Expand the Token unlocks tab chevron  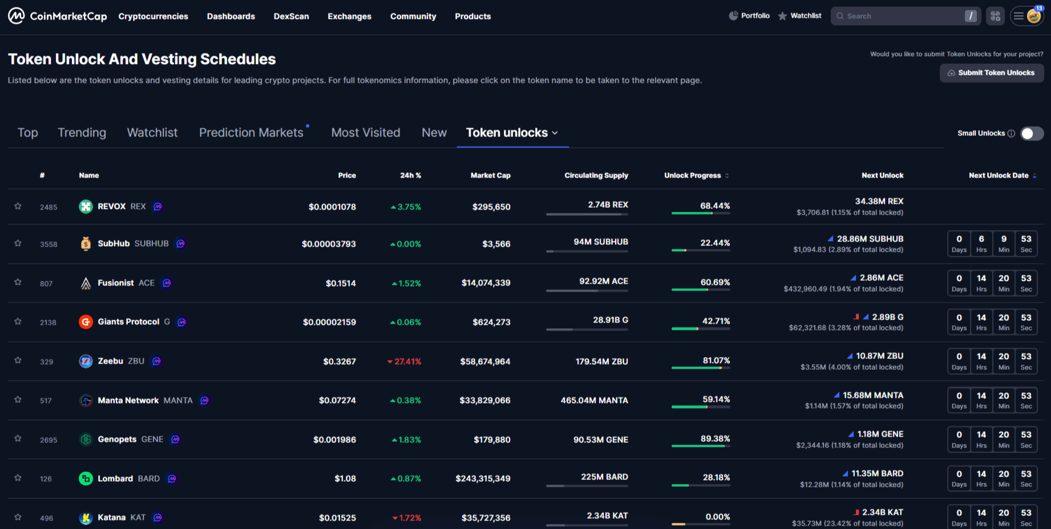pos(555,133)
